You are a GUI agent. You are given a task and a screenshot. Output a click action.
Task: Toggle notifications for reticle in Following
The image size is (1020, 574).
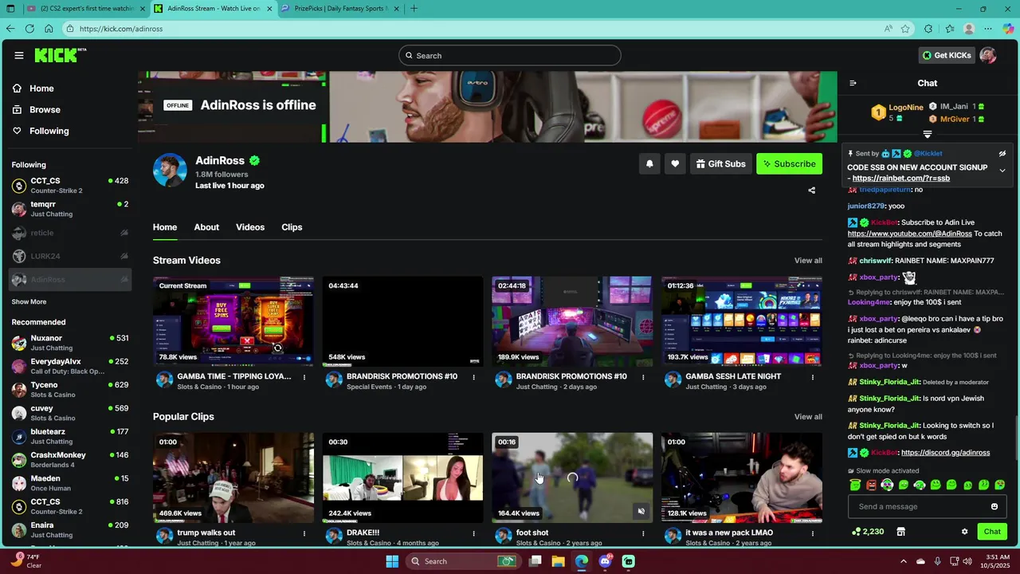click(x=124, y=233)
